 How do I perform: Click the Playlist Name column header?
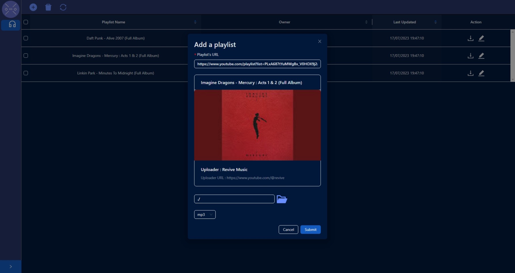tap(113, 22)
